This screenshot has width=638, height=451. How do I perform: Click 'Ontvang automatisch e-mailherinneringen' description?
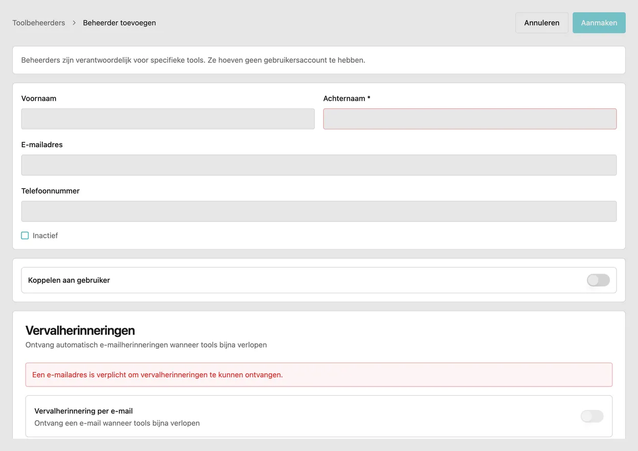(146, 345)
